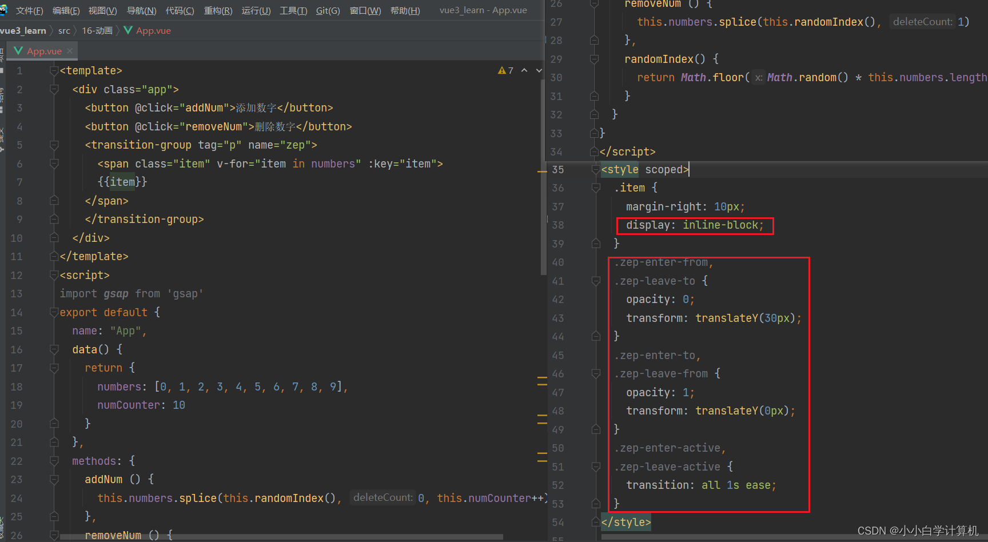
Task: Click the {{item}} interpolation on line 7
Action: [122, 182]
